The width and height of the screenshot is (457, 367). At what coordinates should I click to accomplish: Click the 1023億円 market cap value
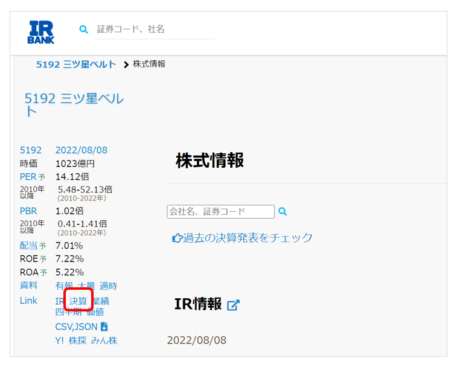click(75, 164)
